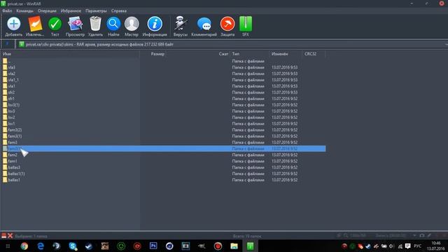Run the virus scan (Вирусы) tool

[x=181, y=27]
